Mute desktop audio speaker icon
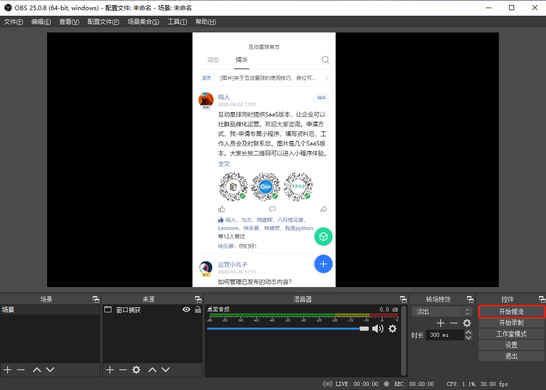Screen dimensions: 546x390 (377, 329)
